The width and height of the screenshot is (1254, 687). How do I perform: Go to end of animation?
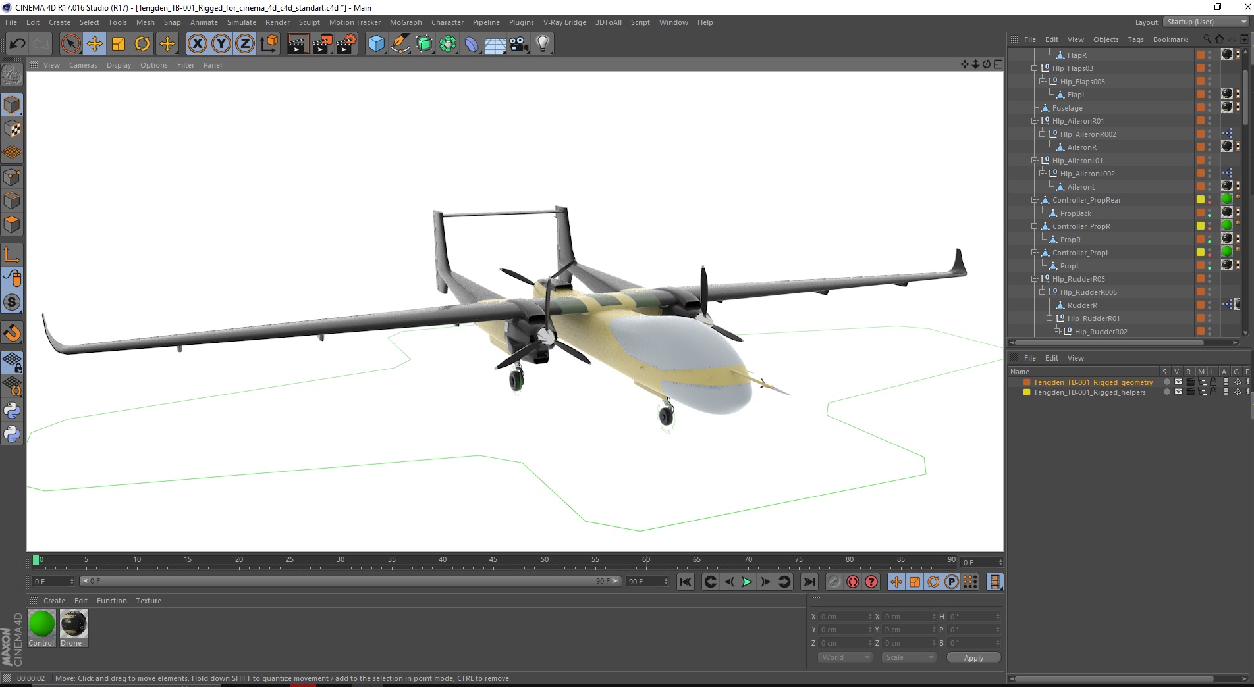click(x=809, y=582)
